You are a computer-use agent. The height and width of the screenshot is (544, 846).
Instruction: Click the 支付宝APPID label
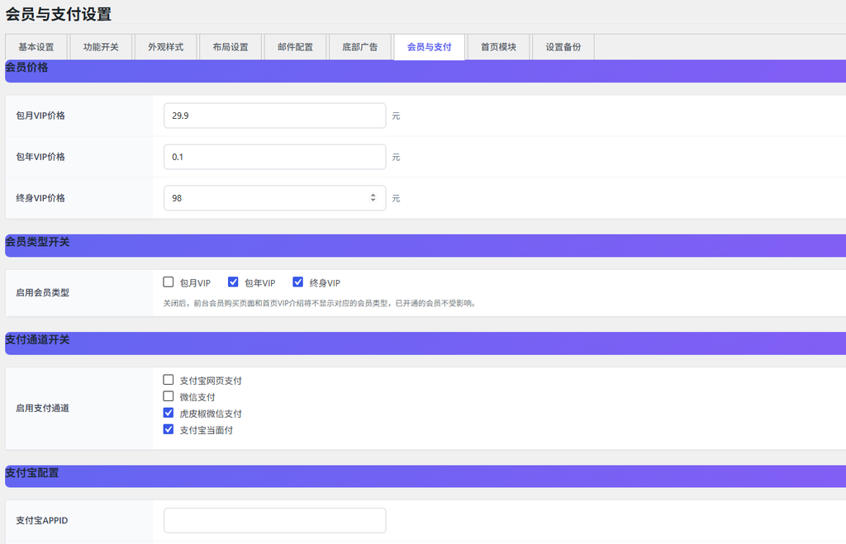point(42,520)
